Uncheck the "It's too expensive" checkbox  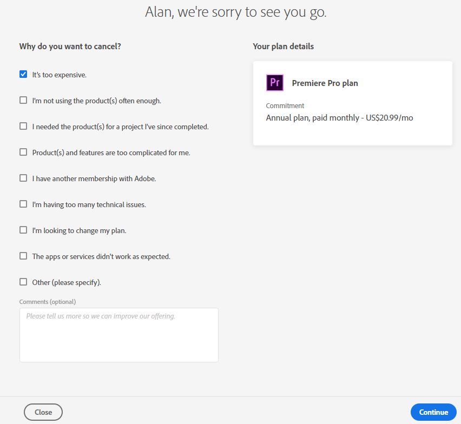[23, 74]
